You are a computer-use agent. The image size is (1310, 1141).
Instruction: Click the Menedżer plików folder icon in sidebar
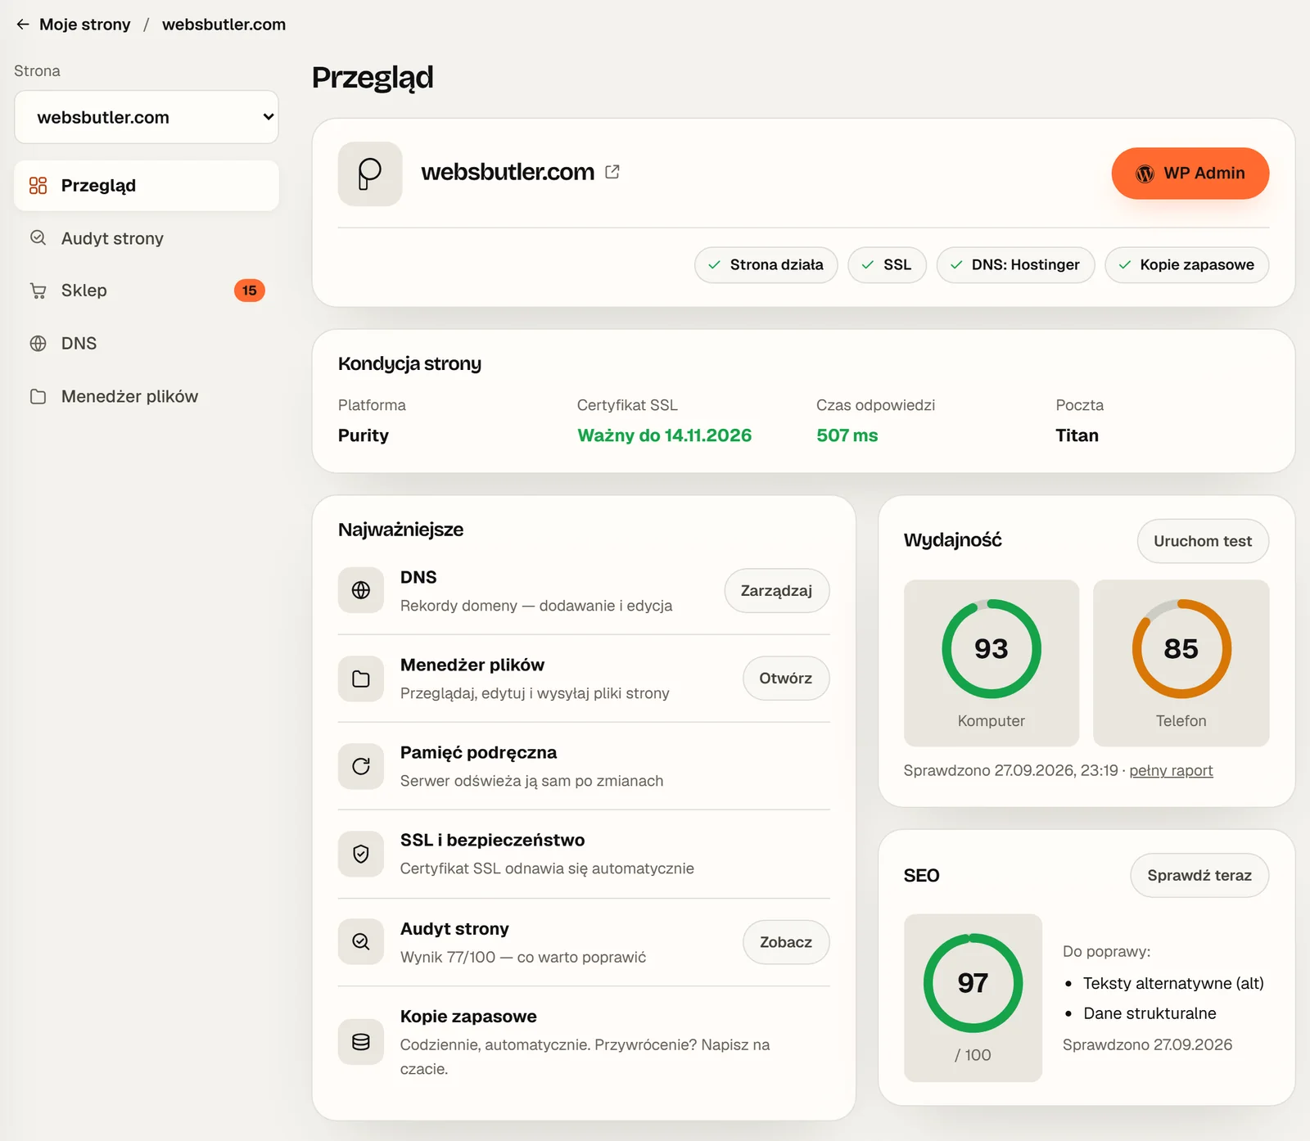(x=38, y=397)
